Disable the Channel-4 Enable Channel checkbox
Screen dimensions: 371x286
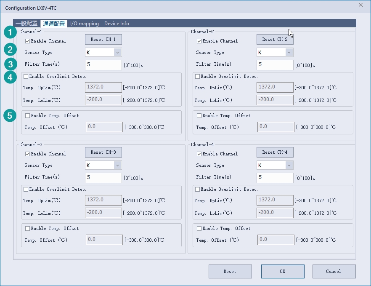click(x=199, y=154)
